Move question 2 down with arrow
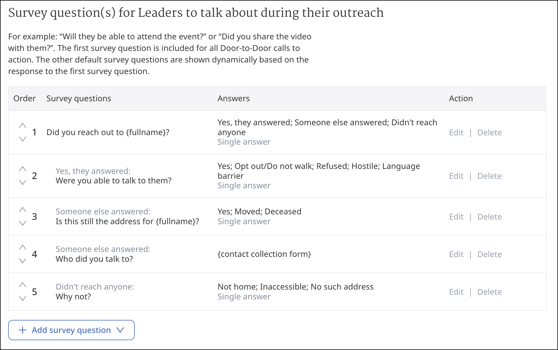The height and width of the screenshot is (350, 558). coord(23,183)
